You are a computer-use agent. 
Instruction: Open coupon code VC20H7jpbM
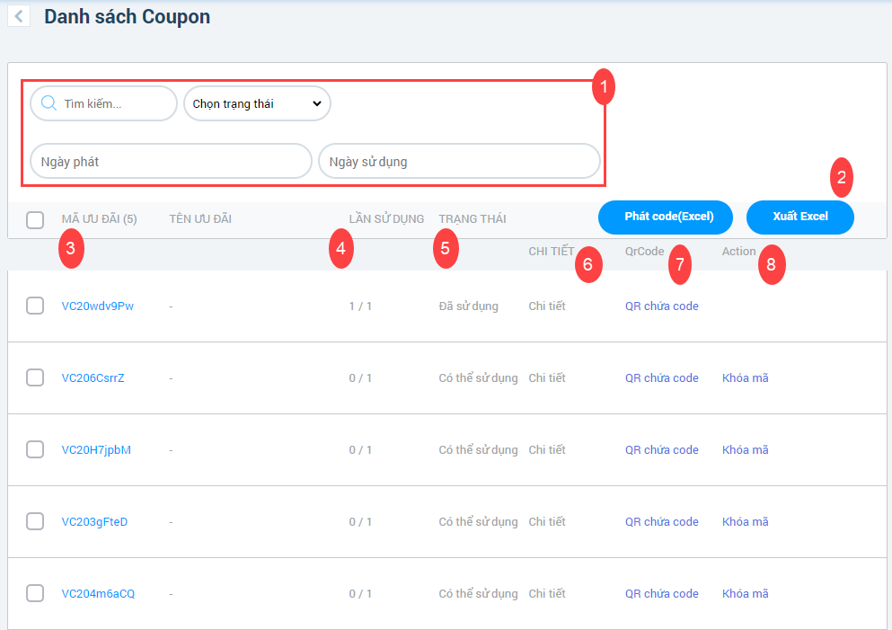(96, 449)
